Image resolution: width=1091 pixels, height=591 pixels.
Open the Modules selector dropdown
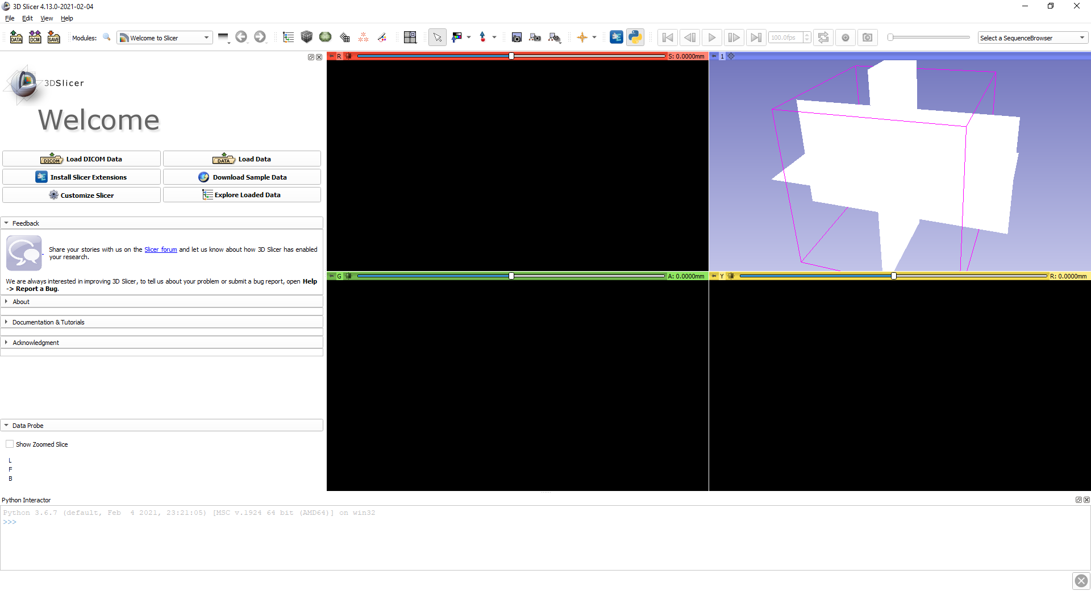[x=165, y=38]
